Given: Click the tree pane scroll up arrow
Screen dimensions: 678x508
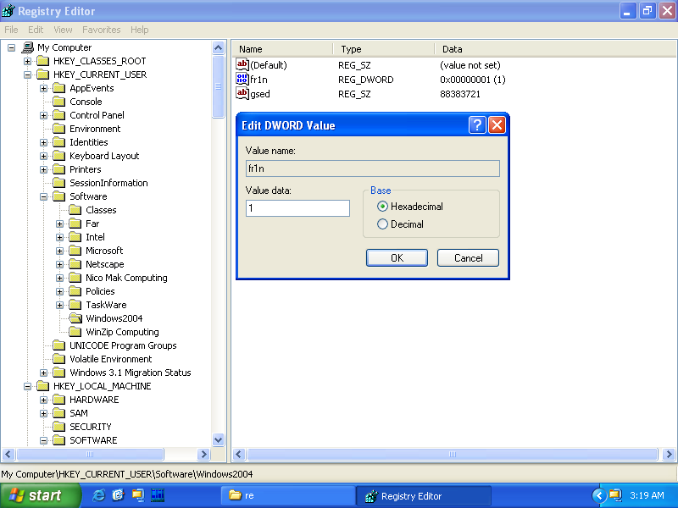Looking at the screenshot, I should 219,47.
